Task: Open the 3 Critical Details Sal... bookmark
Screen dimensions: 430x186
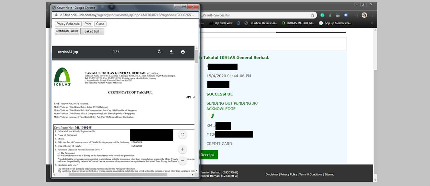Action: point(261,23)
